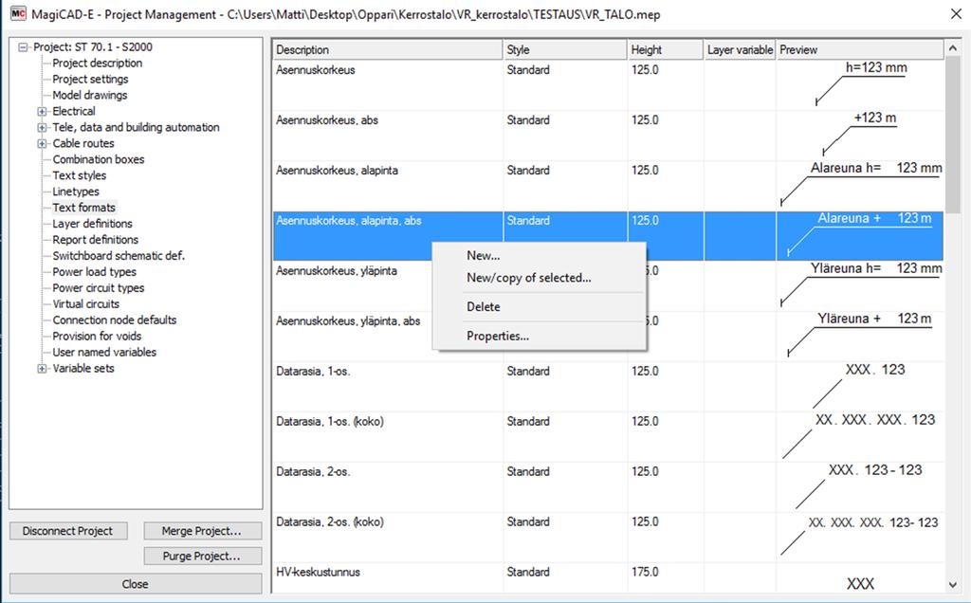Open Connection node defaults in the tree
Screen dimensions: 971x603
(x=115, y=320)
